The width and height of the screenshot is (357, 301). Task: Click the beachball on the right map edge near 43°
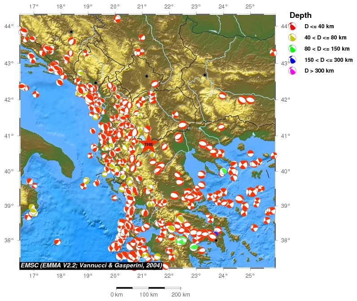coord(273,53)
